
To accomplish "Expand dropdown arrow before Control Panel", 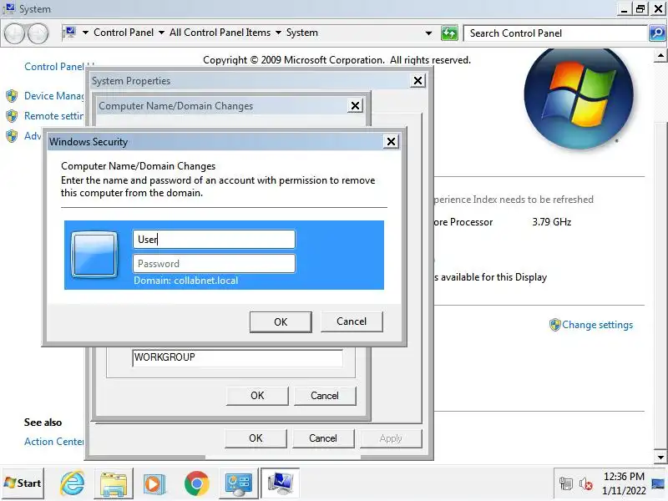I will coord(85,33).
